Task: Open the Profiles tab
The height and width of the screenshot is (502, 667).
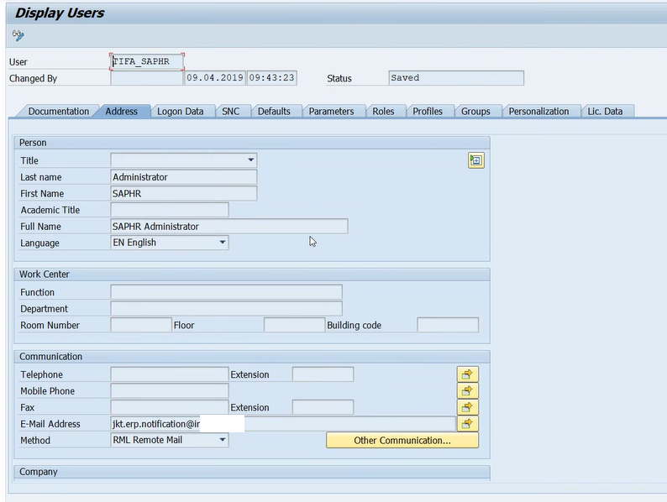Action: click(x=428, y=112)
